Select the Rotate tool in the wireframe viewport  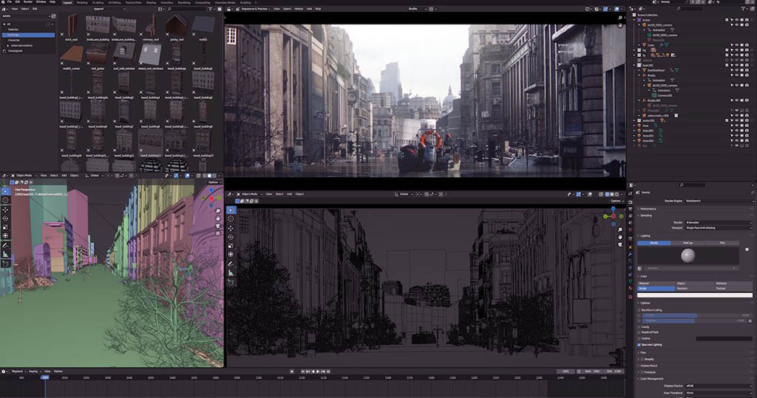[x=231, y=237]
